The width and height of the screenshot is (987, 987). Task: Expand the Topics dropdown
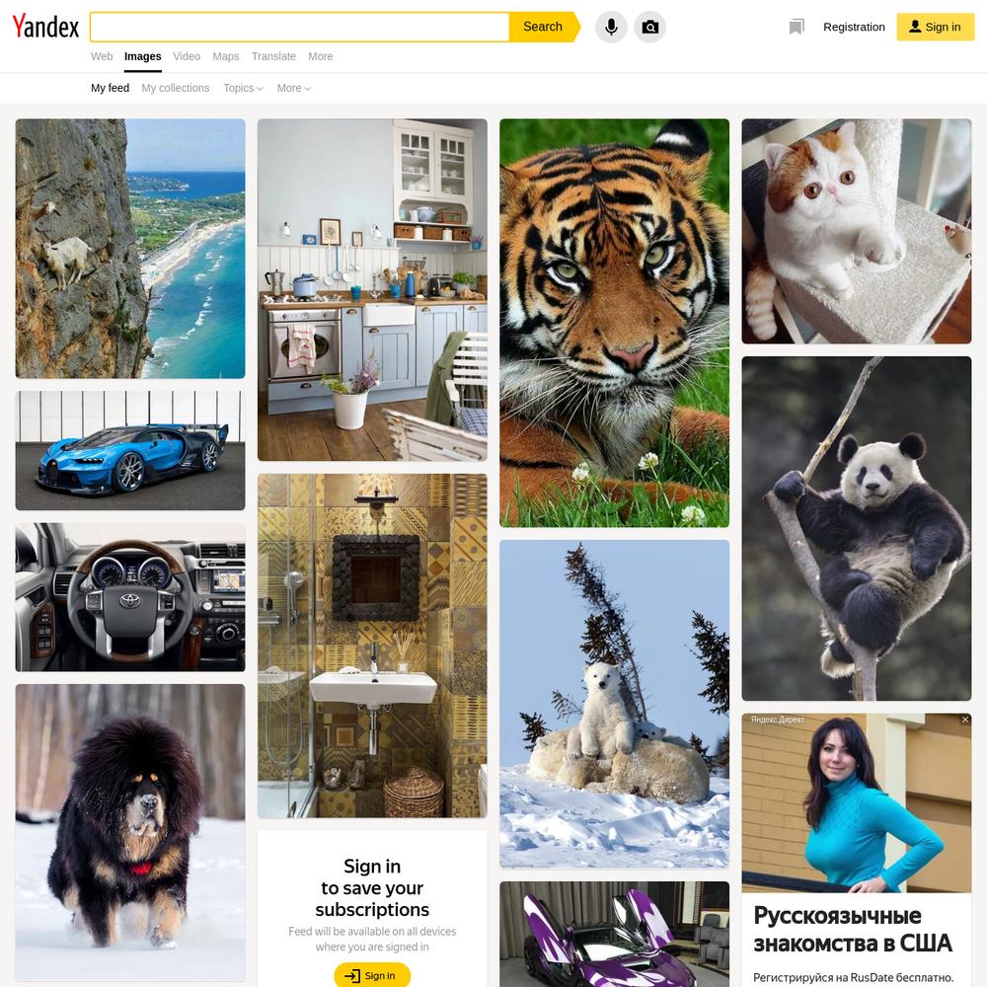243,88
